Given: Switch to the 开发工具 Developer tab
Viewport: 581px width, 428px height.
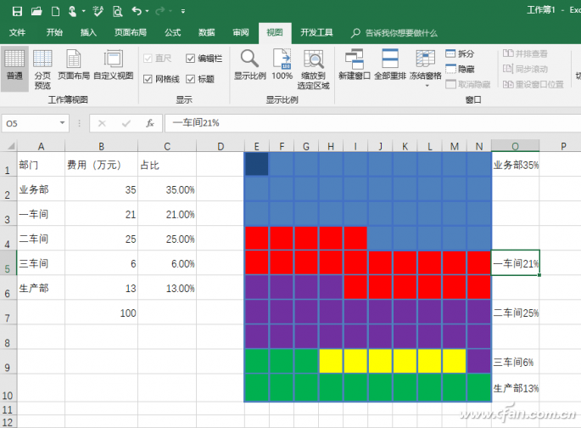Looking at the screenshot, I should click(x=316, y=32).
